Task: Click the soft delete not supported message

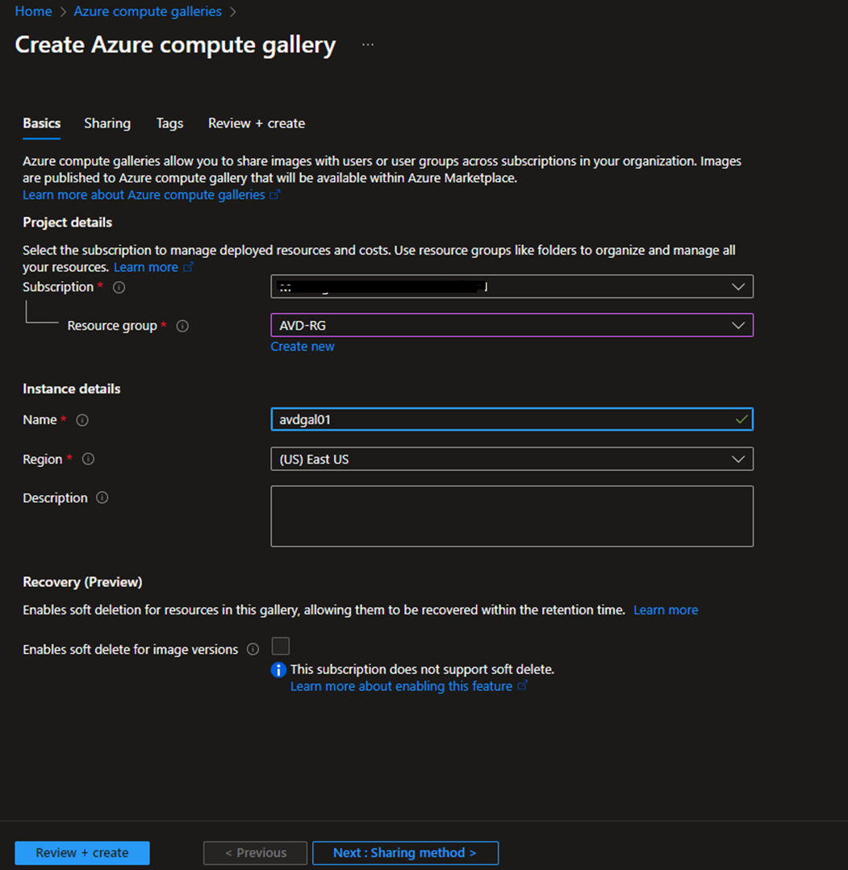Action: tap(422, 670)
